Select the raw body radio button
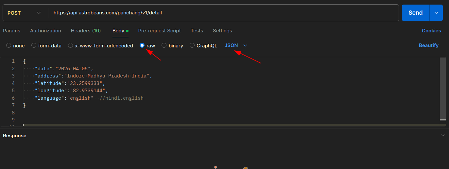This screenshot has height=169, width=449. tap(142, 45)
